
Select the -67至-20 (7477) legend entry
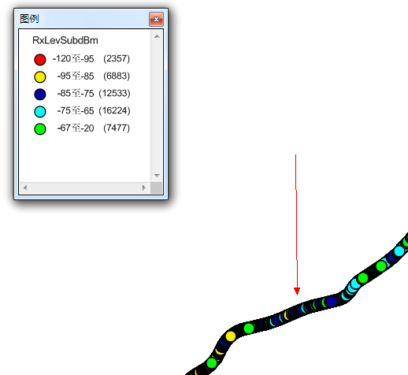click(94, 128)
